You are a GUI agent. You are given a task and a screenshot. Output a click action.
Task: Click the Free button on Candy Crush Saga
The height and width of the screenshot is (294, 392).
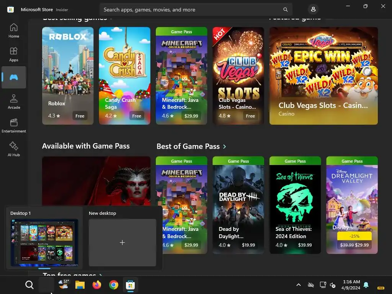click(137, 116)
